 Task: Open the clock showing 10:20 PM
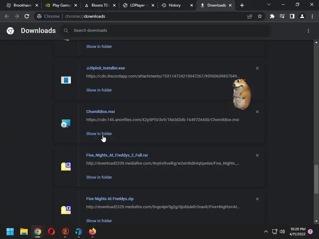pyautogui.click(x=298, y=232)
